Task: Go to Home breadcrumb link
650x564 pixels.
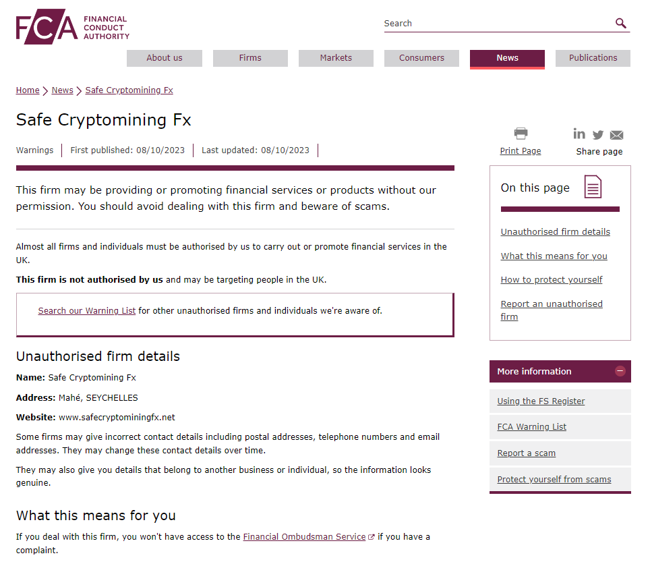Action: click(x=28, y=90)
